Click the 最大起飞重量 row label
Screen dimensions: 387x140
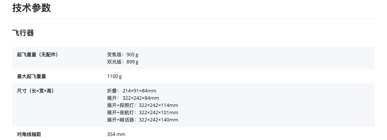tap(31, 77)
